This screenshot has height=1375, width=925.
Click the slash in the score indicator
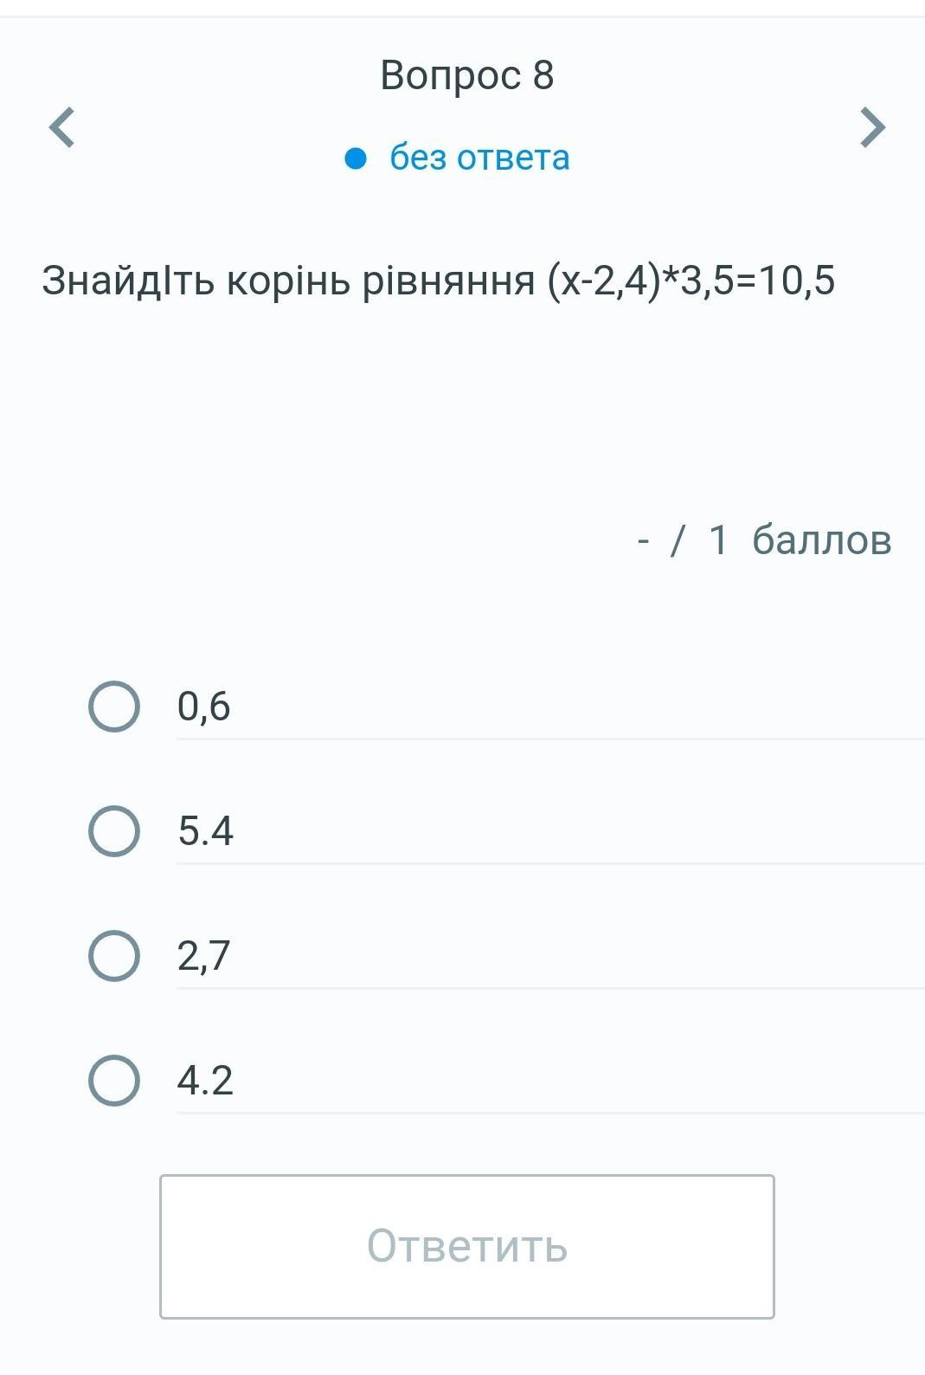coord(678,540)
